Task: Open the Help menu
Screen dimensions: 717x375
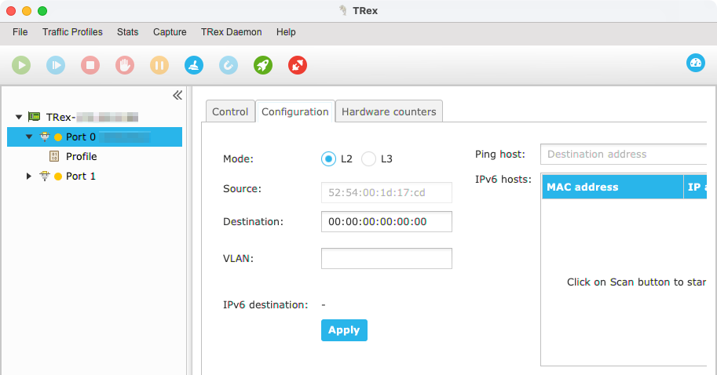Action: tap(286, 32)
